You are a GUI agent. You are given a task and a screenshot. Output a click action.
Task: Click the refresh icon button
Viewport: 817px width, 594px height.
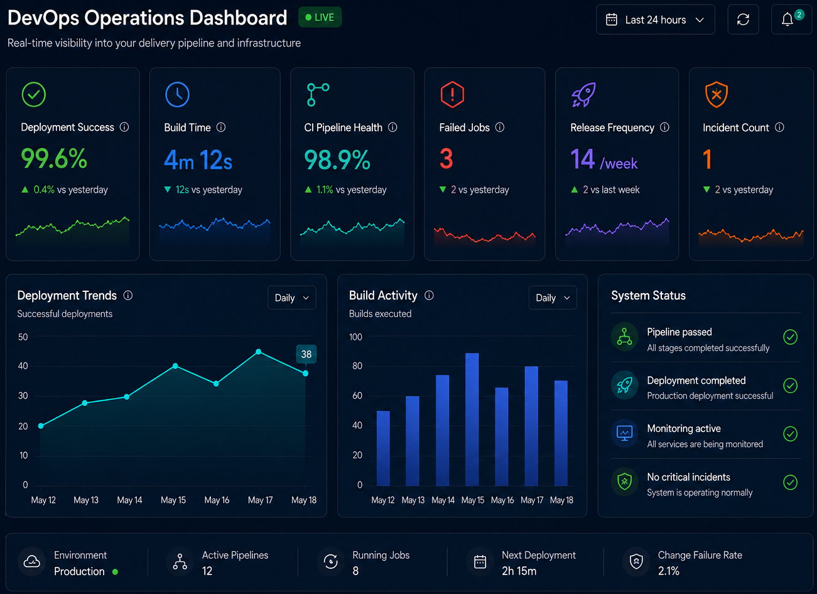coord(743,19)
